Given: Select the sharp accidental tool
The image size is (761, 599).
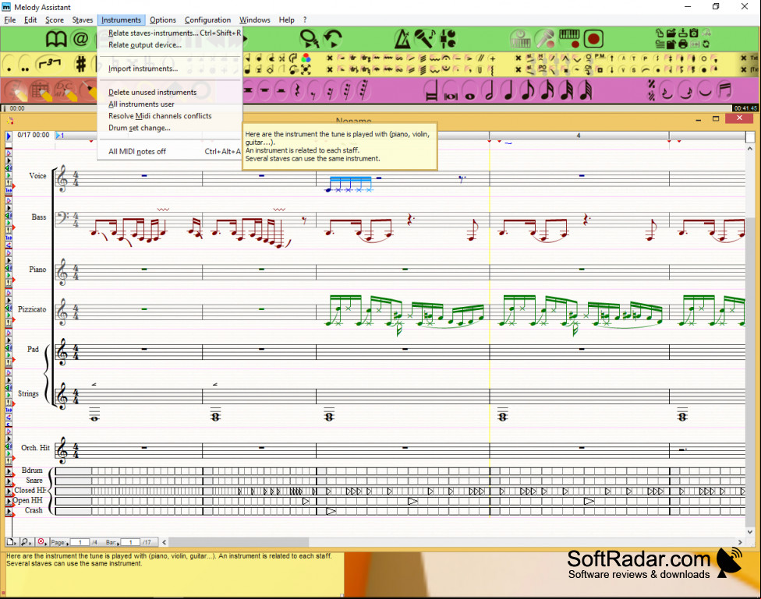Looking at the screenshot, I should (x=81, y=64).
